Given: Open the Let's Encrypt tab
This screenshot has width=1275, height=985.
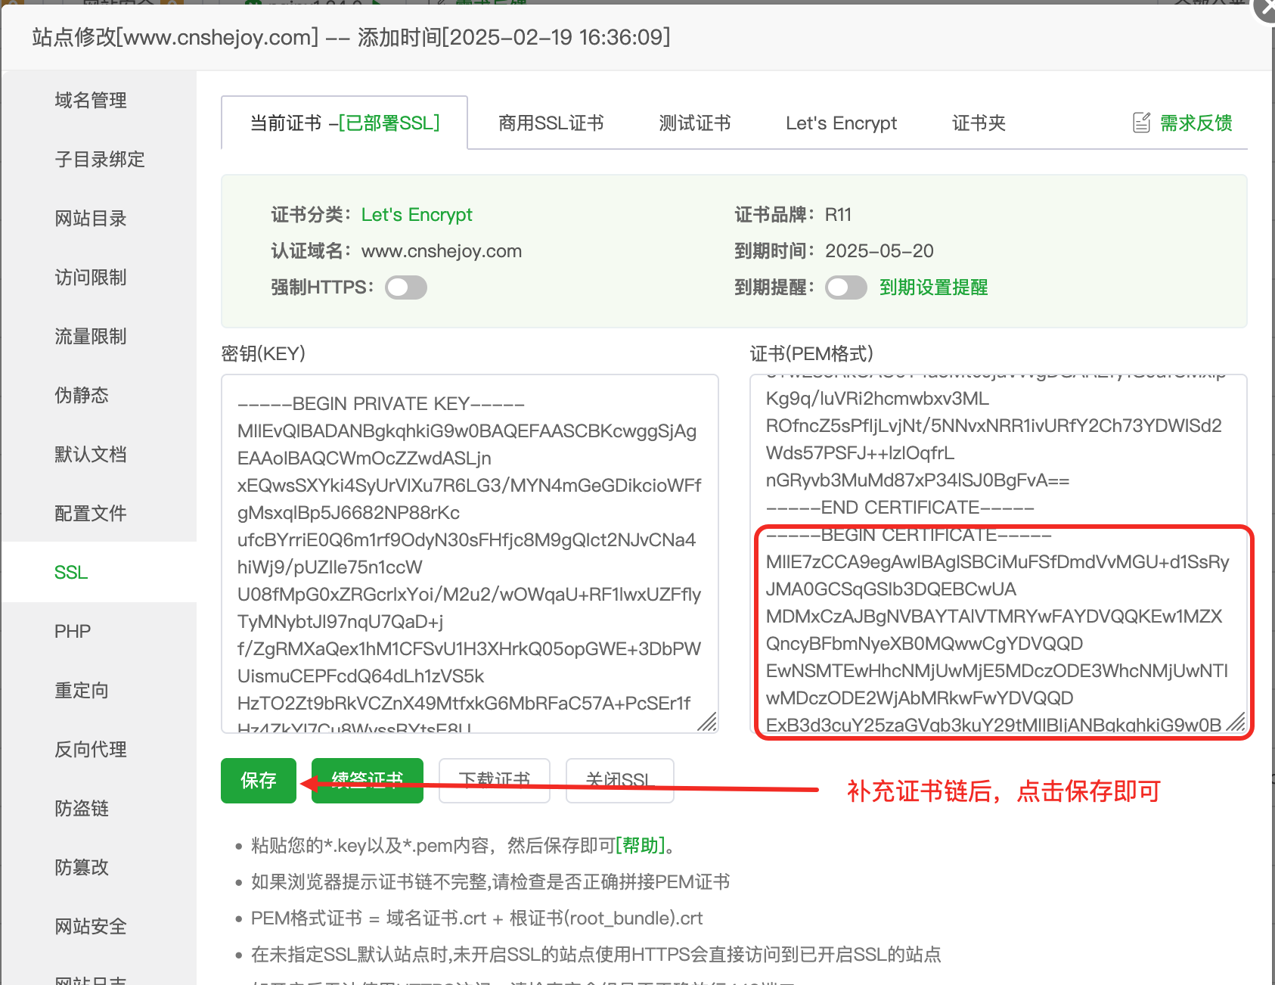Looking at the screenshot, I should (x=841, y=123).
